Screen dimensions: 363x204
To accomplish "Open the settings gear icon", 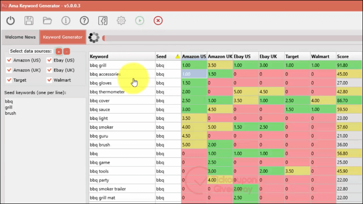I will 121,20.
